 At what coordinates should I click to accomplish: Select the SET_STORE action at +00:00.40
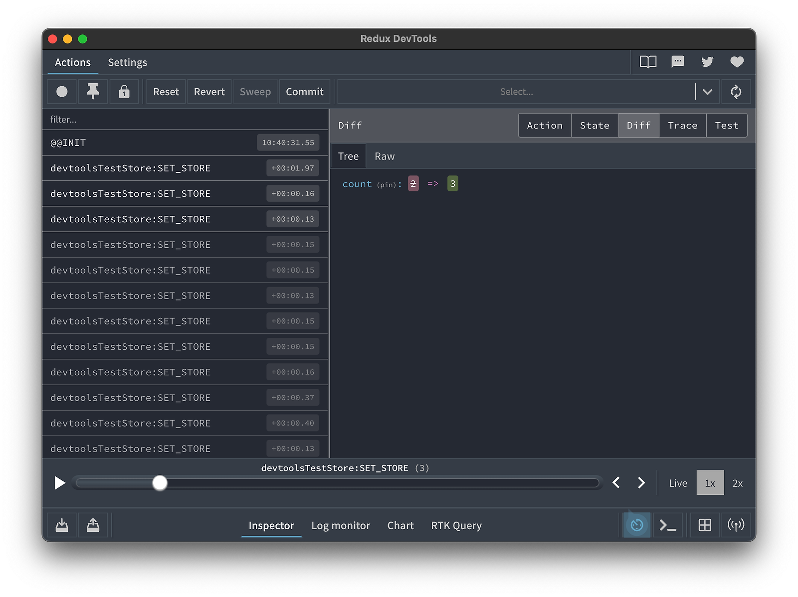pyautogui.click(x=185, y=423)
